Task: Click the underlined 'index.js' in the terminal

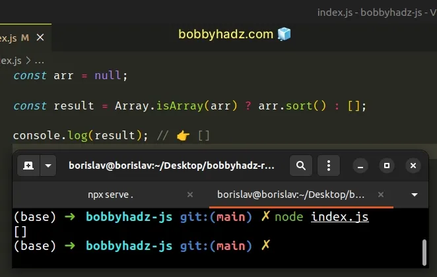Action: 340,217
